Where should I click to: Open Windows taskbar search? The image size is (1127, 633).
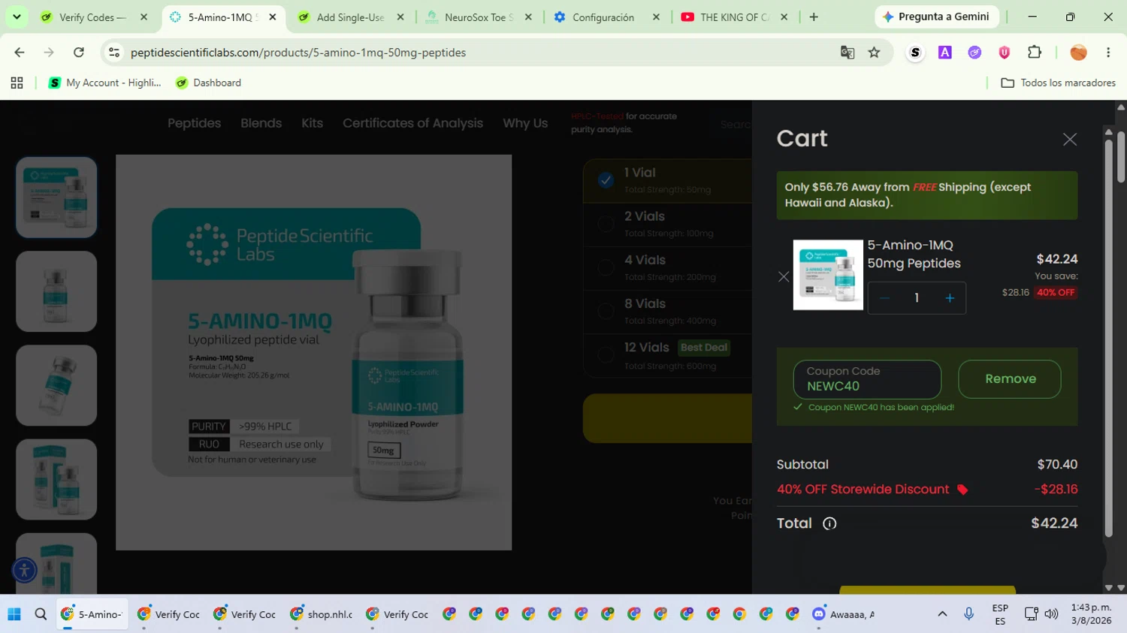point(41,614)
